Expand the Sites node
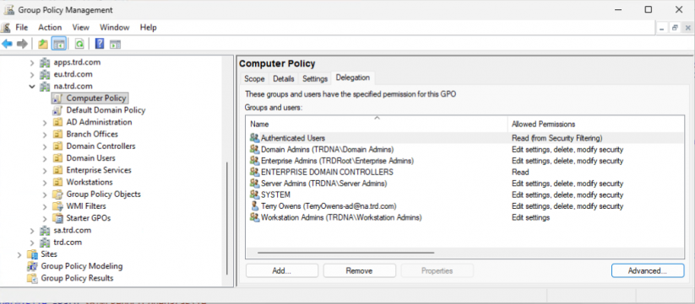 pos(19,254)
